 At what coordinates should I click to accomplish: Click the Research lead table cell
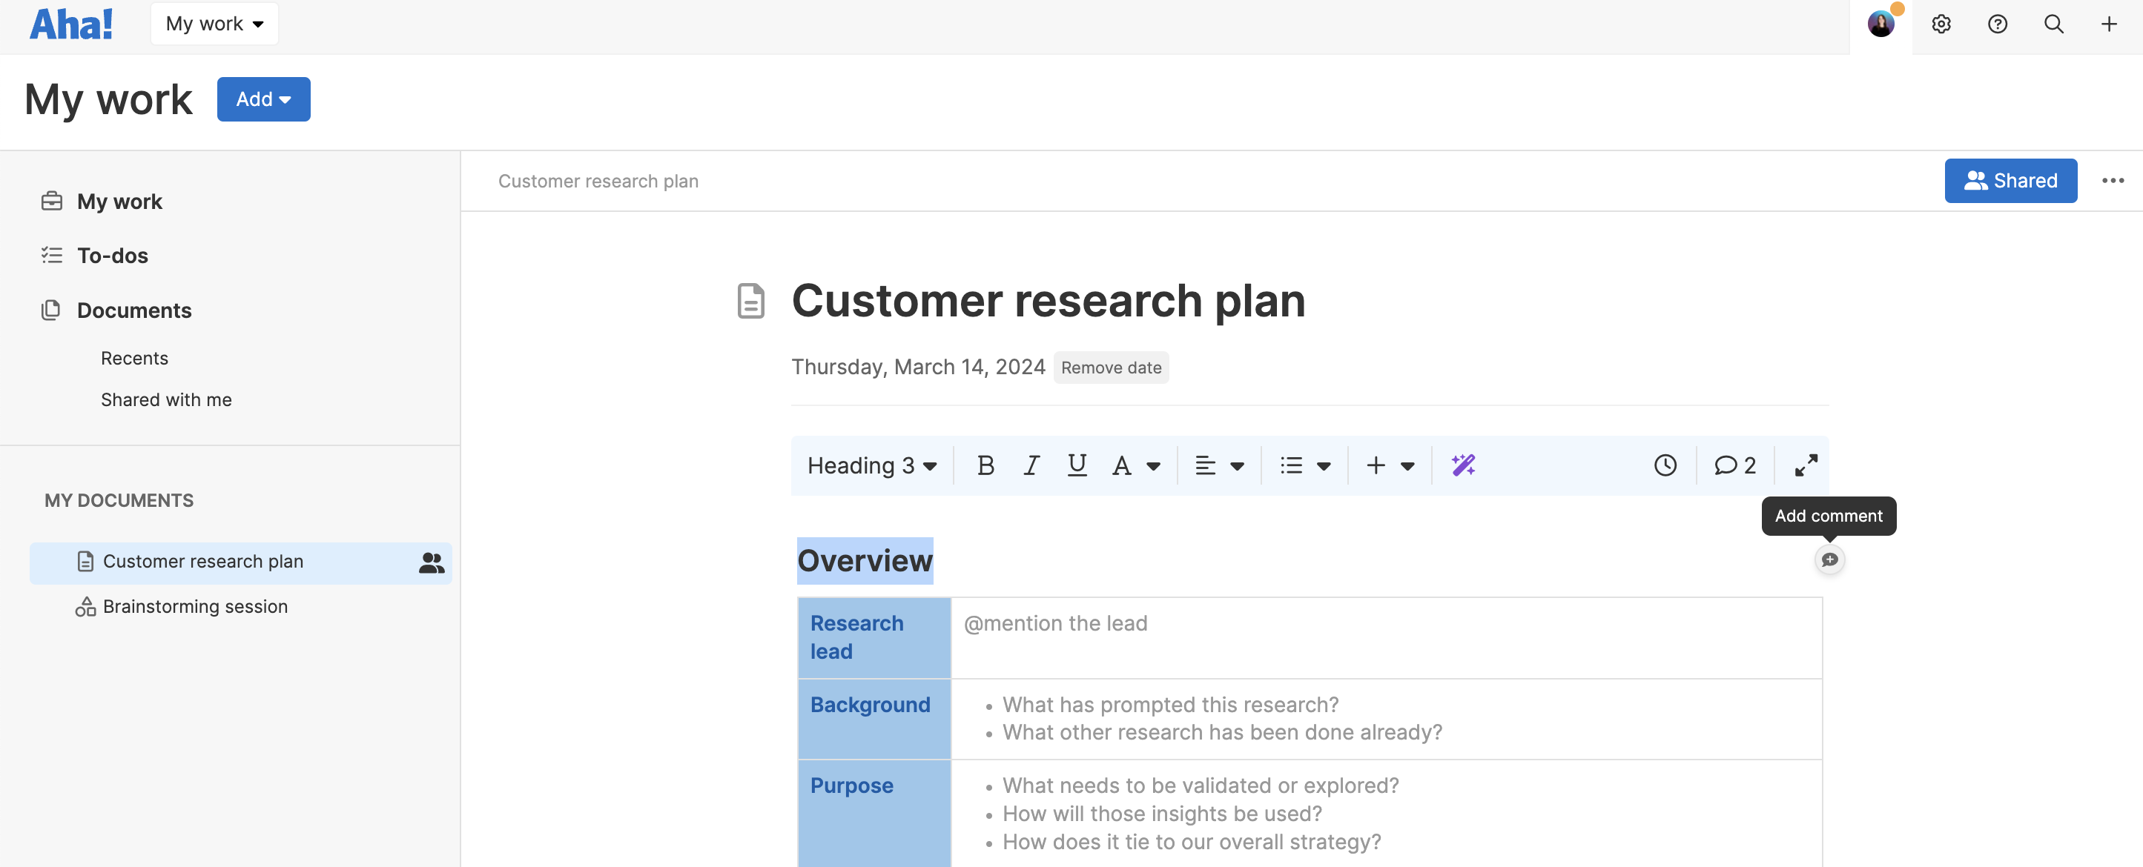click(x=874, y=637)
